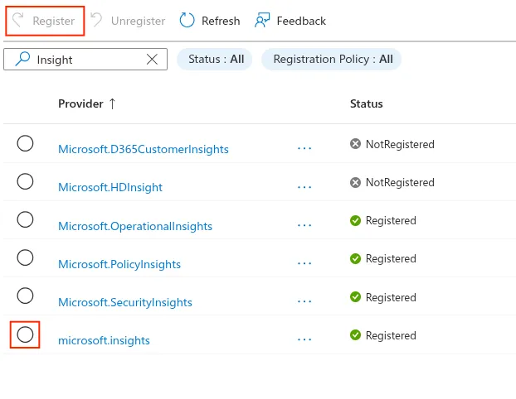Open more options for Microsoft.SecurityInsights
The width and height of the screenshot is (516, 399).
[x=304, y=301]
